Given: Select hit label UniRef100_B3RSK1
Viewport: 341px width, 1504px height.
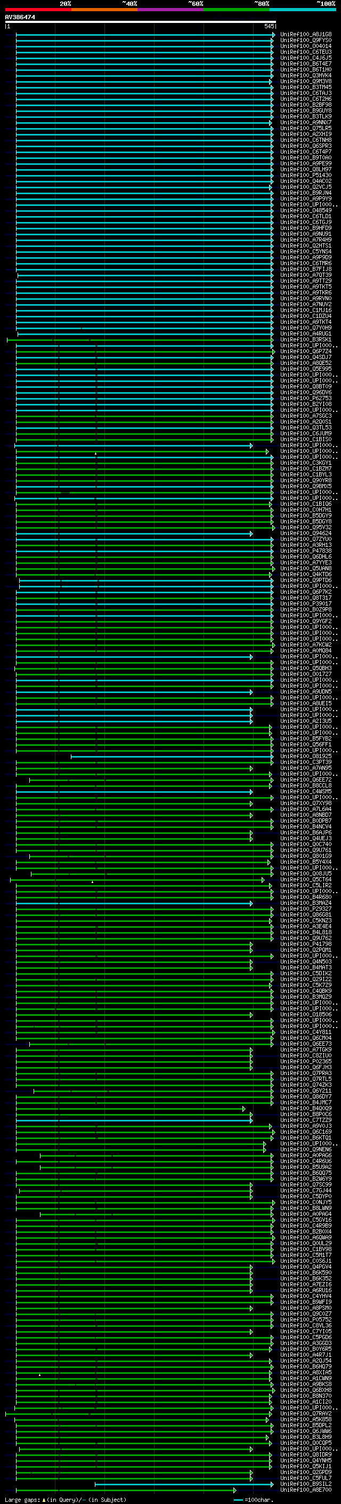Looking at the screenshot, I should 306,340.
